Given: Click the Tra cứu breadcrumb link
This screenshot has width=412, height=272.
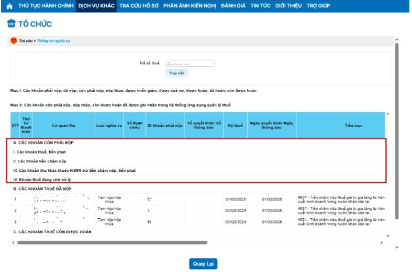Looking at the screenshot, I should click(26, 41).
